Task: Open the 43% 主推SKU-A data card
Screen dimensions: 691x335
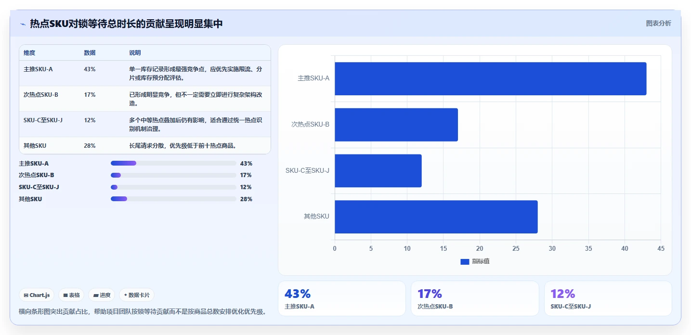Action: [342, 298]
